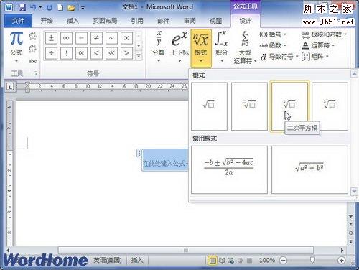Insert the multiplication × symbol
This screenshot has height=270, width=359.
[x=126, y=38]
